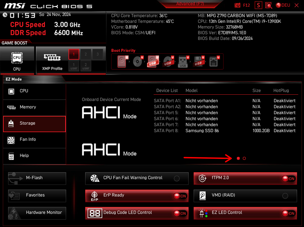Screen dimensions: 304x227
Task: Select the SATA Port A1 row
Action: pos(225,101)
